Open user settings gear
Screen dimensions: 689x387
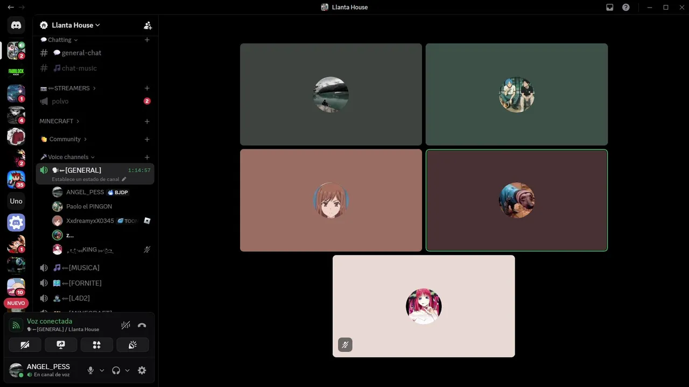point(142,370)
